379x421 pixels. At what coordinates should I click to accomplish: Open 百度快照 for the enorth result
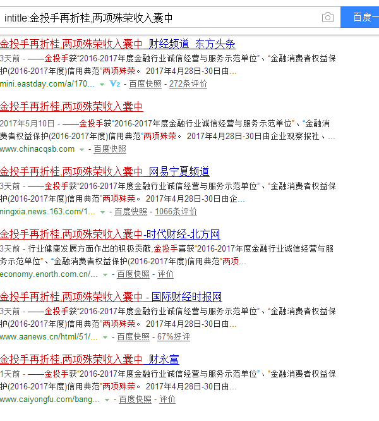tap(133, 274)
